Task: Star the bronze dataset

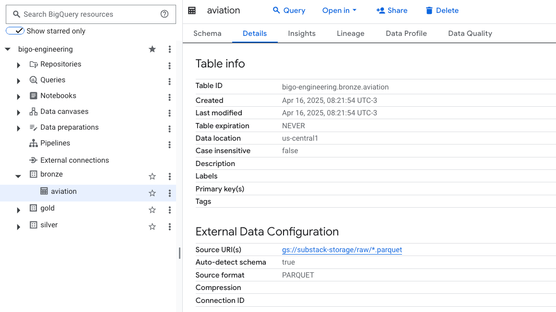Action: click(x=152, y=176)
